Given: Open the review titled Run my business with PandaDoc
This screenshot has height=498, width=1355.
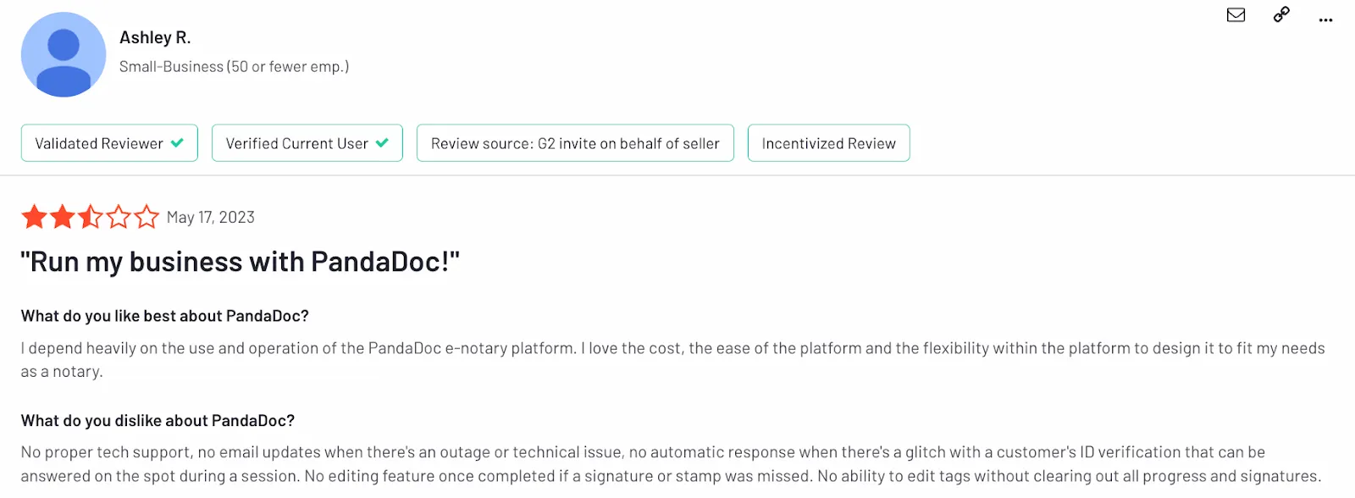Looking at the screenshot, I should click(x=240, y=261).
